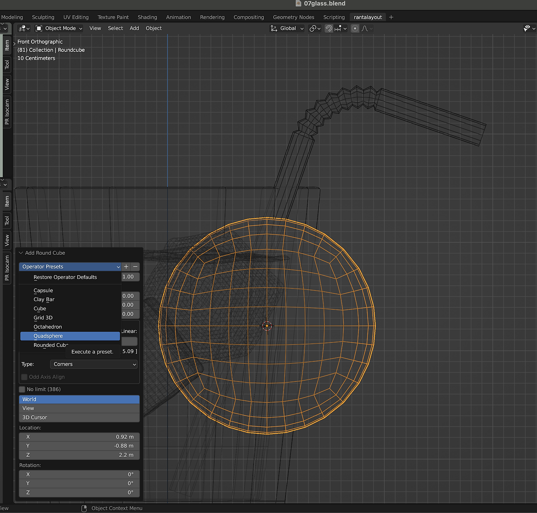Add a new operator preset with plus
This screenshot has height=513, width=537.
(x=126, y=267)
